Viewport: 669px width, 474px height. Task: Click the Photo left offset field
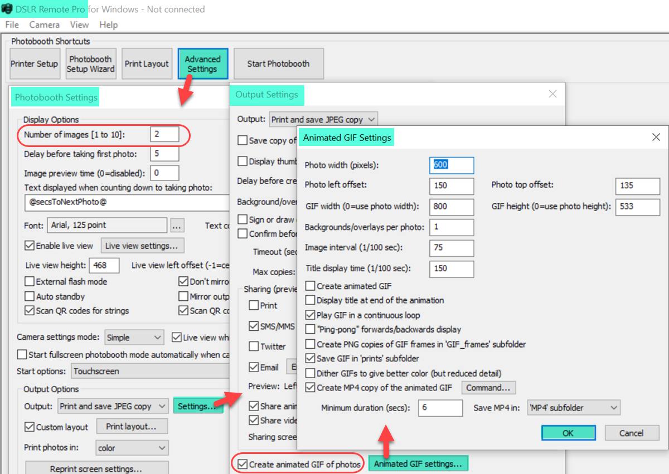tap(452, 185)
